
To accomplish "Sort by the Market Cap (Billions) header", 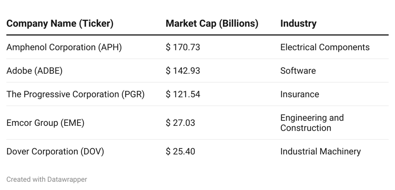I will pyautogui.click(x=212, y=24).
